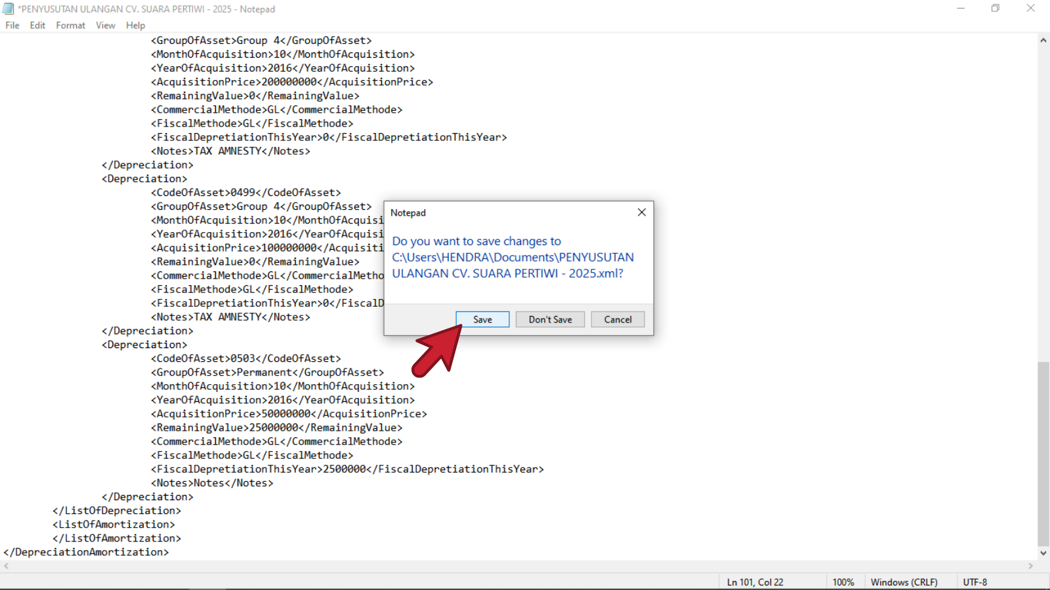The image size is (1050, 590).
Task: Open the File menu
Action: point(12,26)
